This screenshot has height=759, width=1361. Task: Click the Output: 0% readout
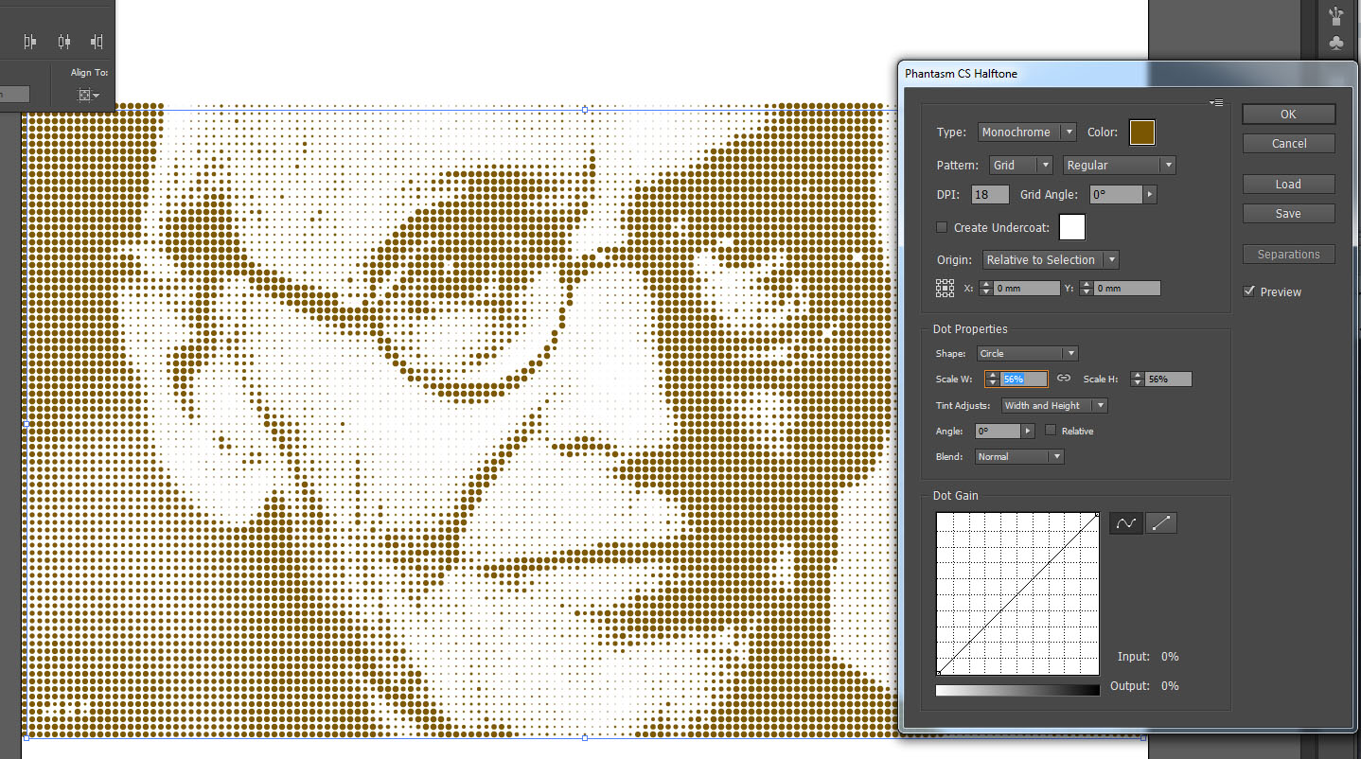(x=1144, y=686)
